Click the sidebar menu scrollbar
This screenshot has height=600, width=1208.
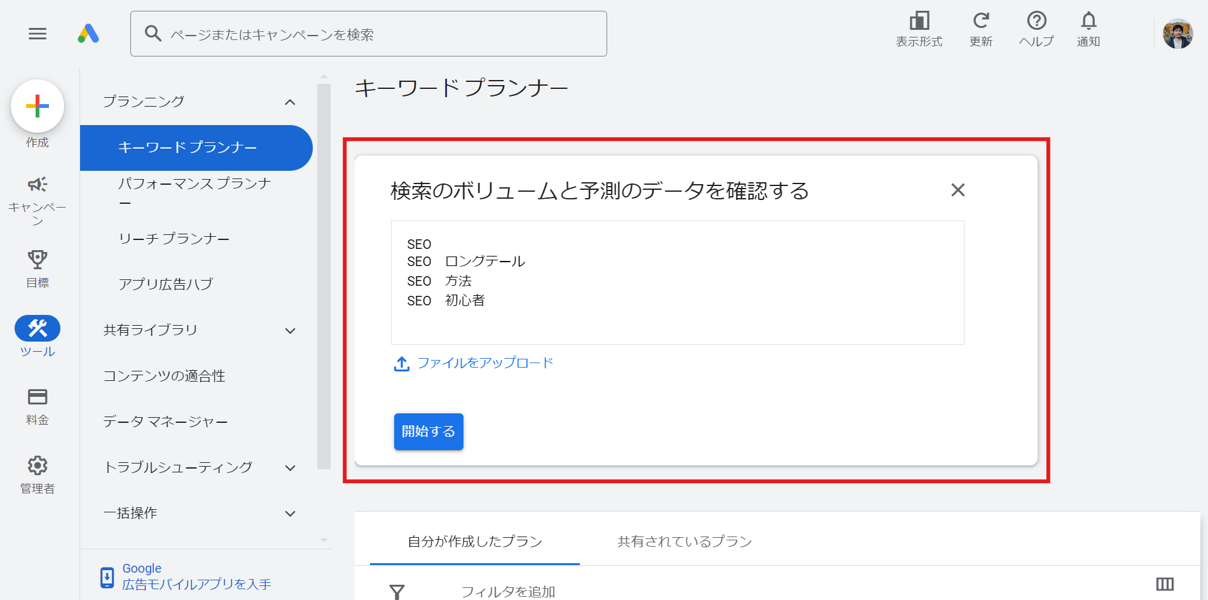(324, 276)
